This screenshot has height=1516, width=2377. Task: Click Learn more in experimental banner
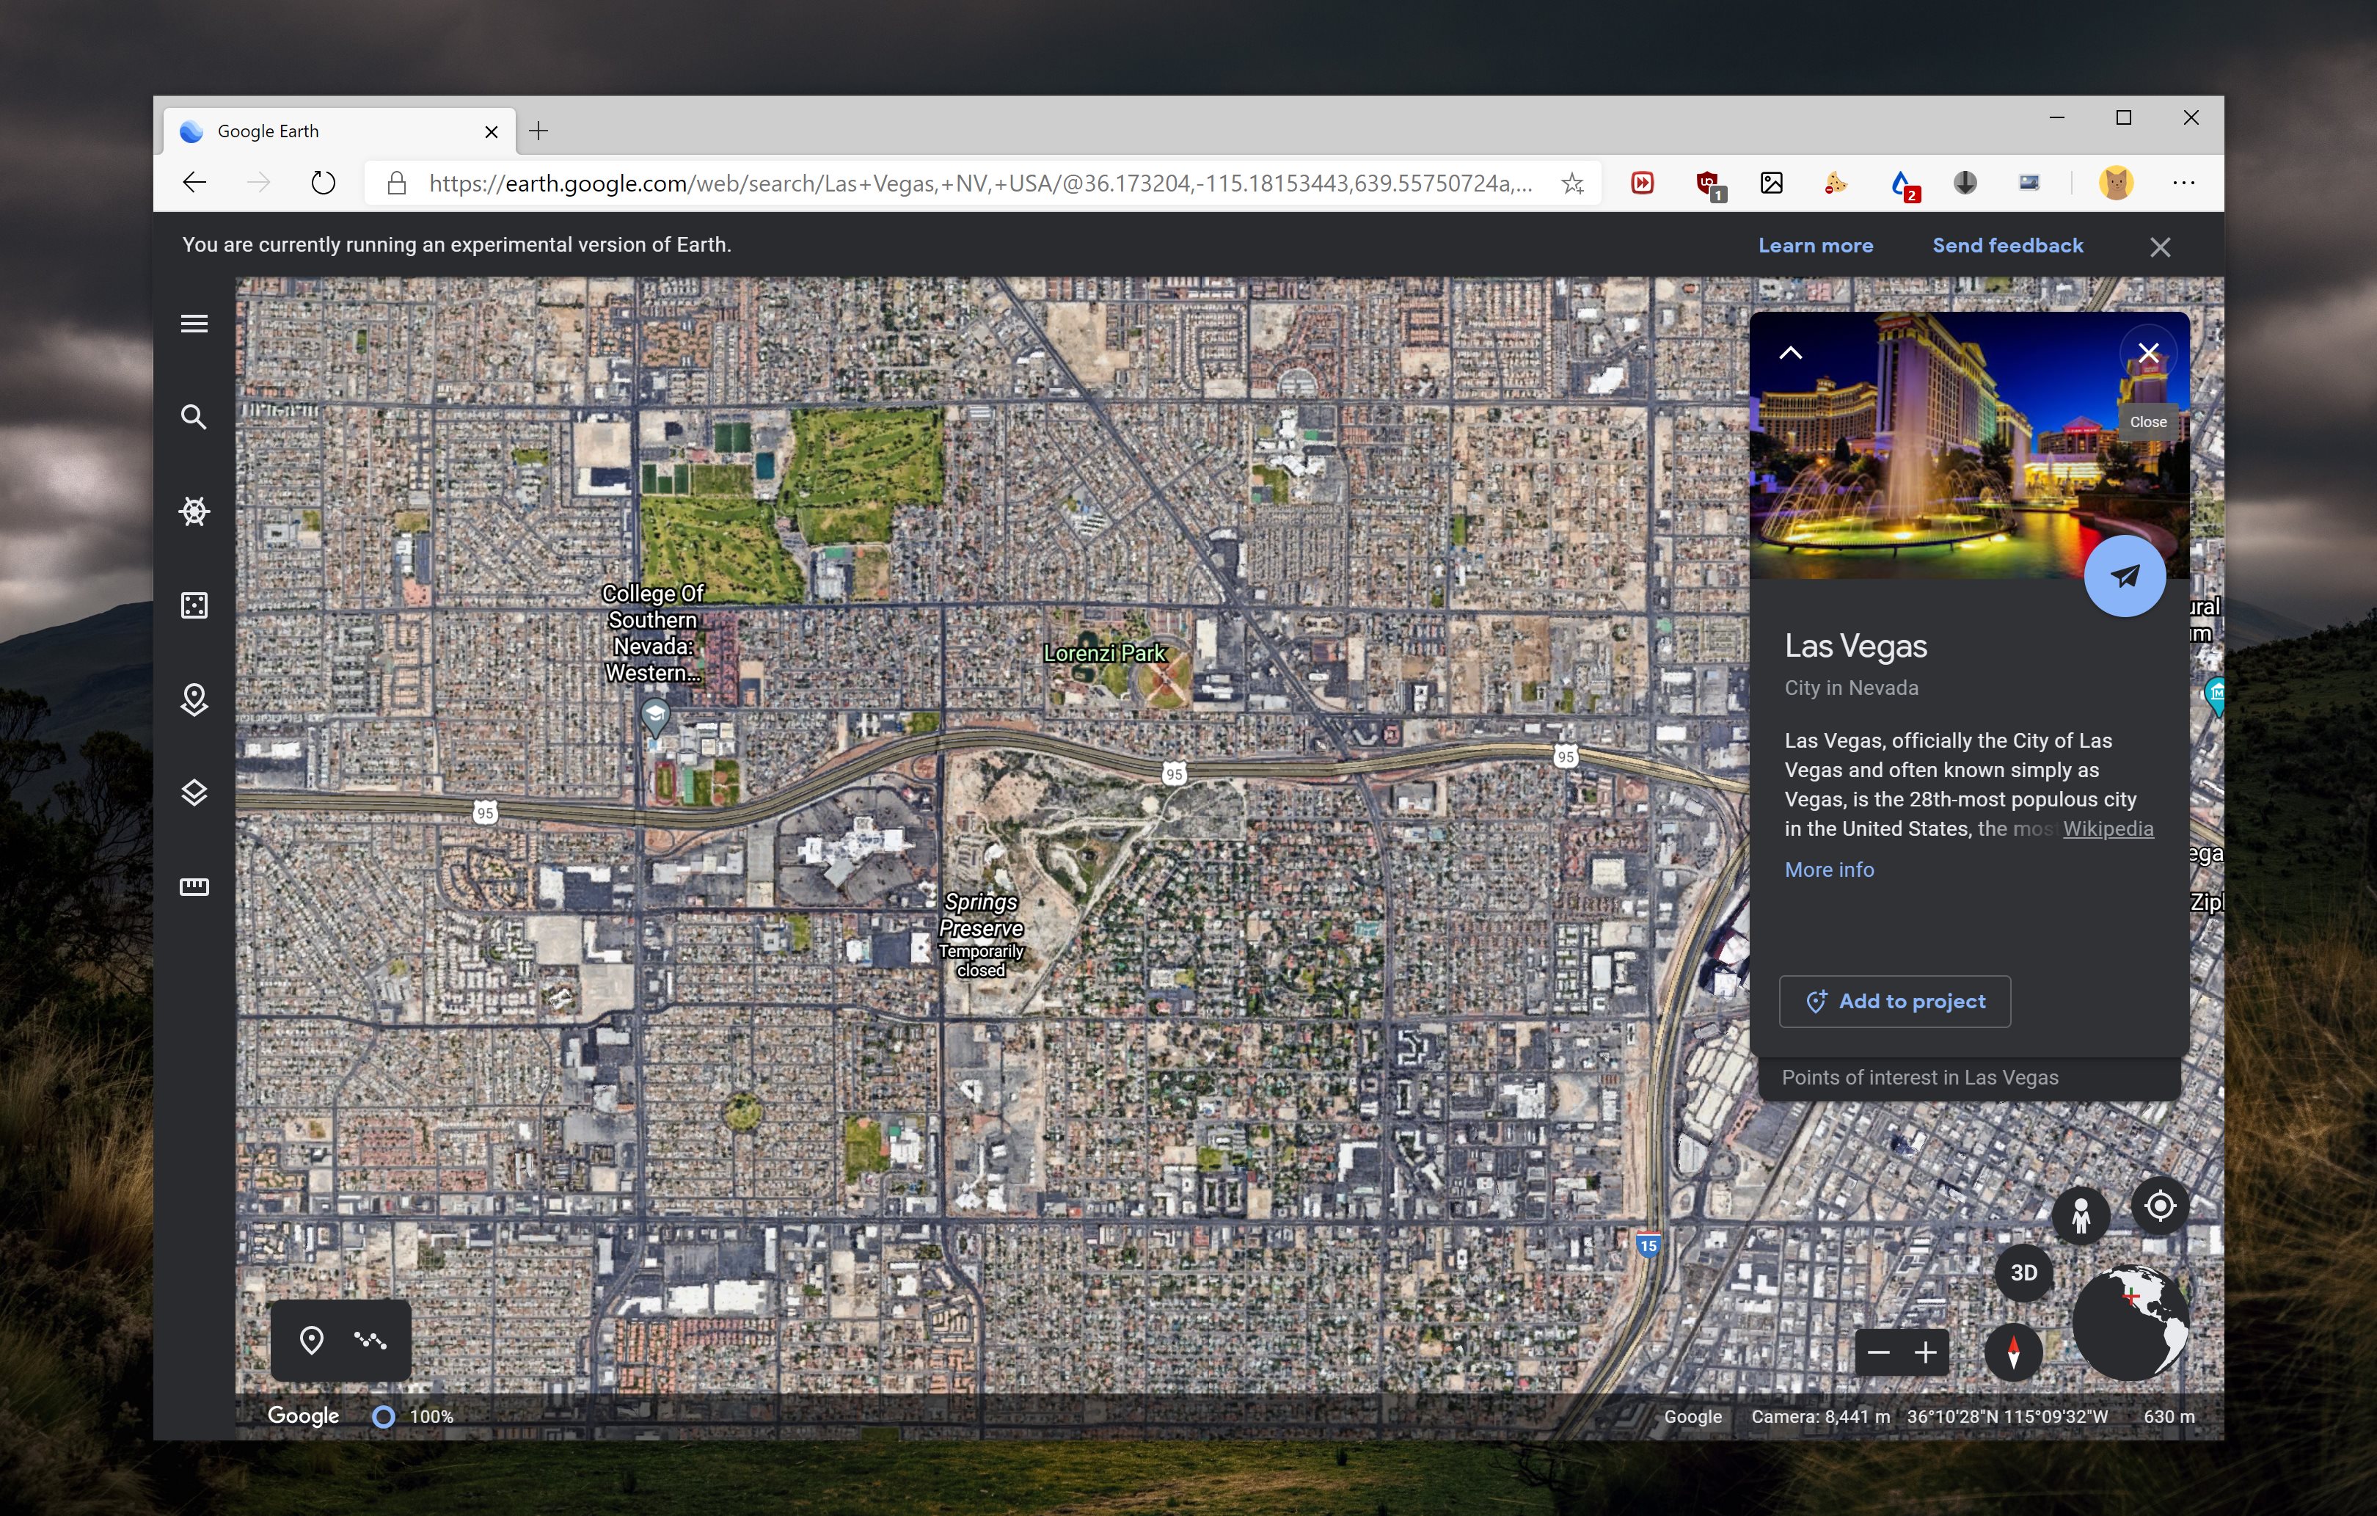click(1815, 246)
